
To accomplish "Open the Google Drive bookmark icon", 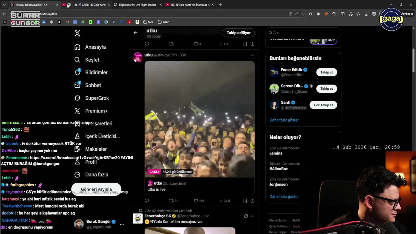I will click(83, 22).
